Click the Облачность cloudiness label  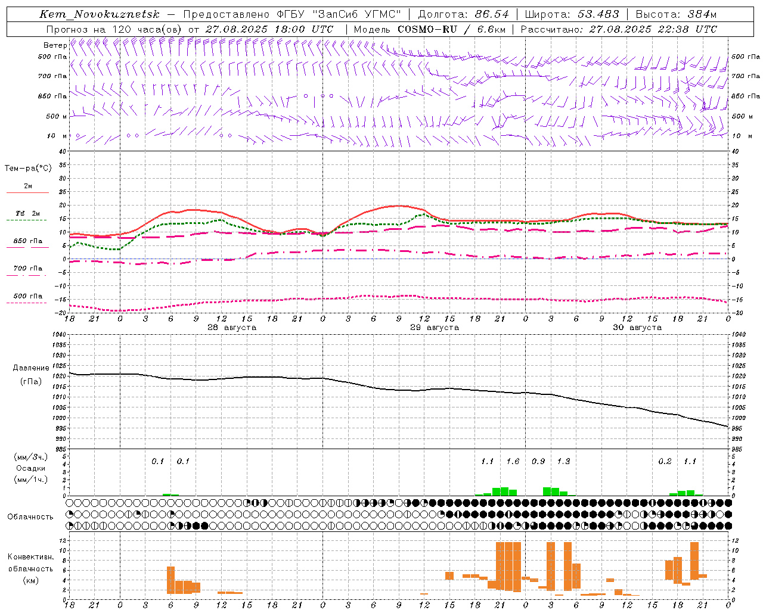[x=30, y=517]
